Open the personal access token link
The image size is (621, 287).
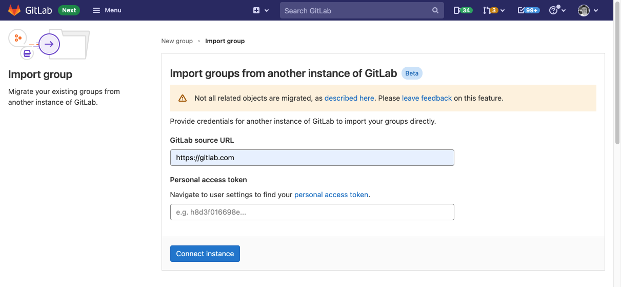(x=331, y=195)
